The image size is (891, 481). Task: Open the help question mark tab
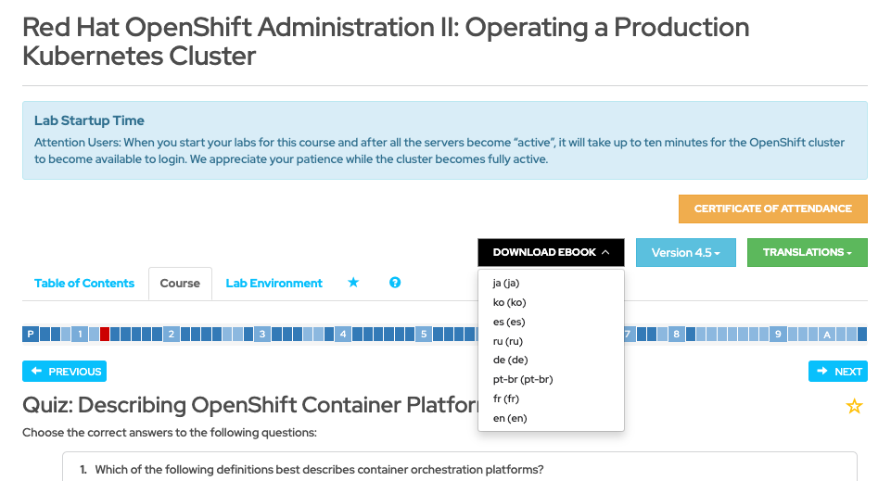395,283
